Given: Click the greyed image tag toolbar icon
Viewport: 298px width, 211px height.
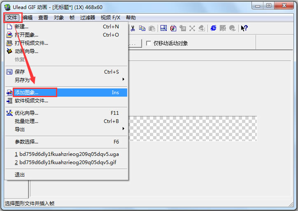Looking at the screenshot, I should point(183,28).
